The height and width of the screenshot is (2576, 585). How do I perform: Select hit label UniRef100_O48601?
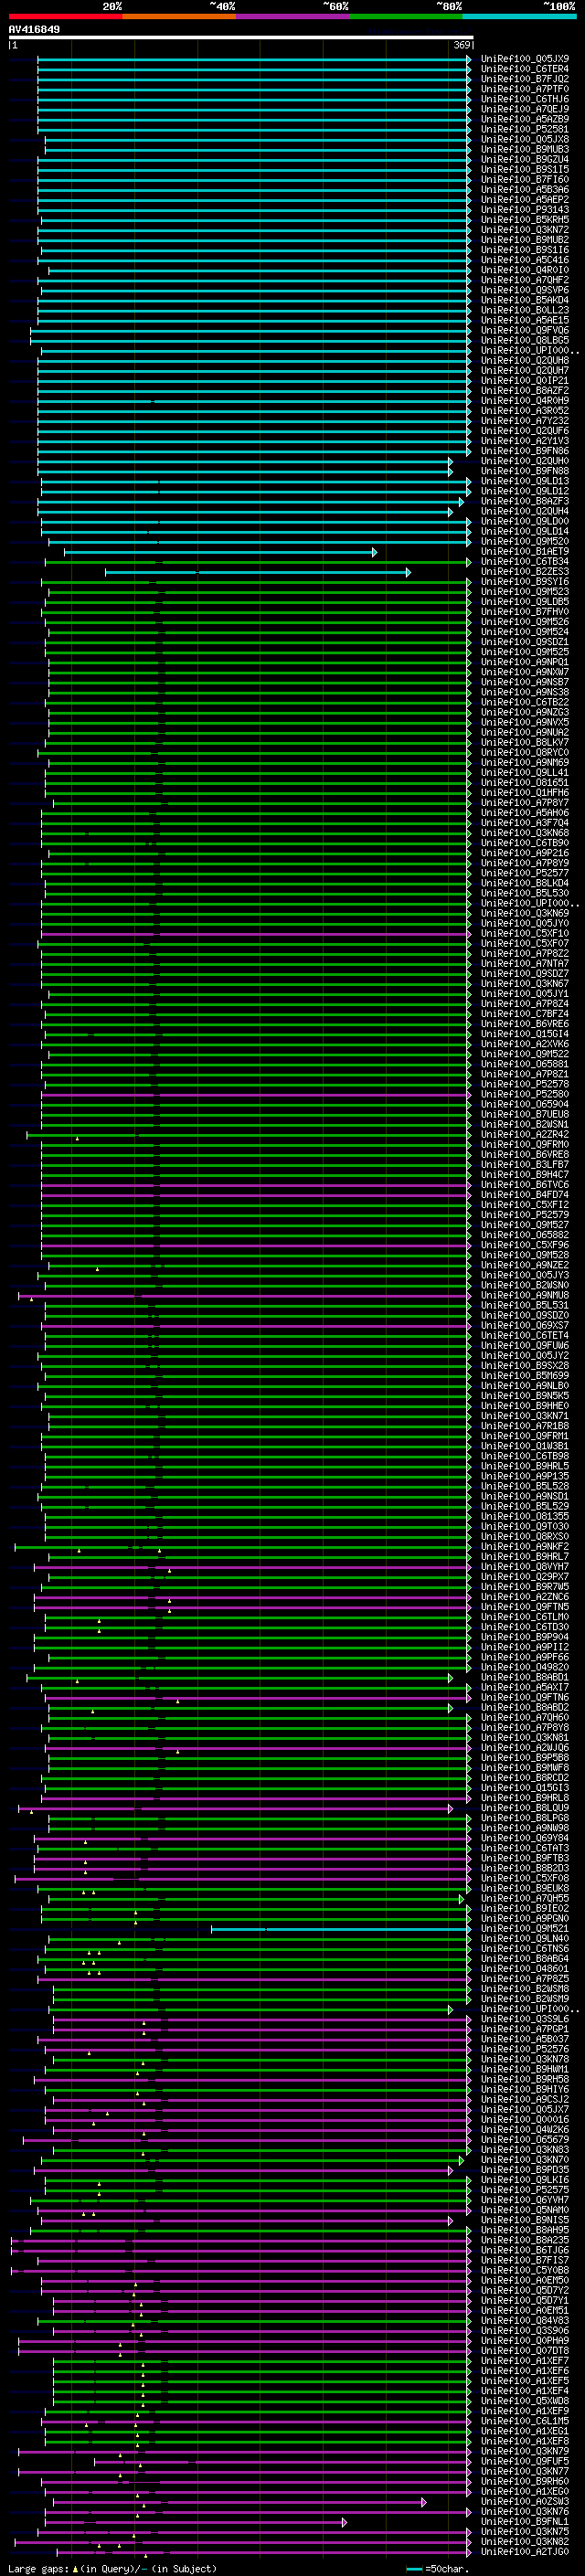525,1969
